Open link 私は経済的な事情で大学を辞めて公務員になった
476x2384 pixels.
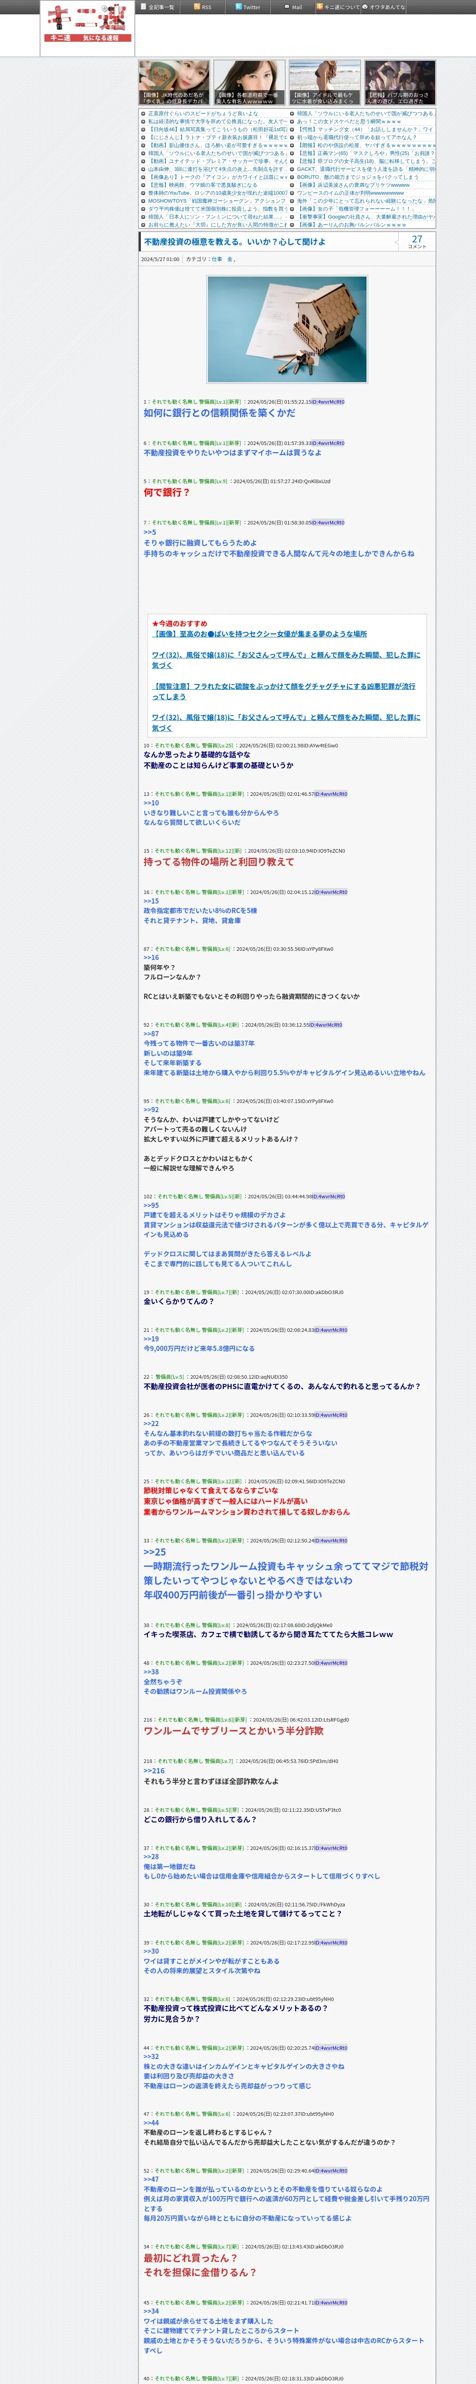point(217,121)
